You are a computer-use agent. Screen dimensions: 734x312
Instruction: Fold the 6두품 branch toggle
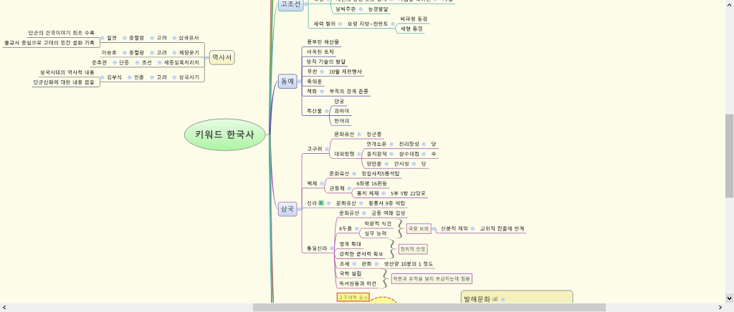tap(356, 229)
